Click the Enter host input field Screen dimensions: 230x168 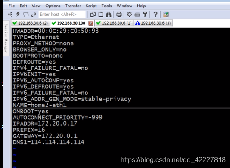click(62, 14)
